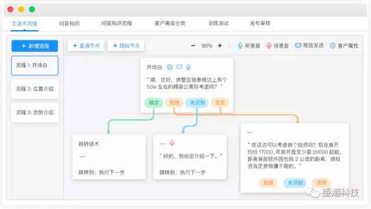Switch to the 训练测试 tab

pos(219,23)
